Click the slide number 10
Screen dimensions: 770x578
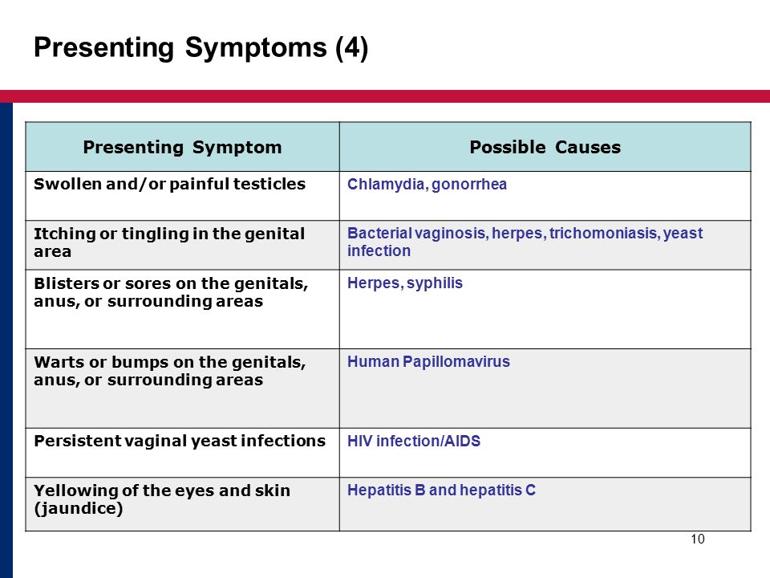(x=697, y=539)
